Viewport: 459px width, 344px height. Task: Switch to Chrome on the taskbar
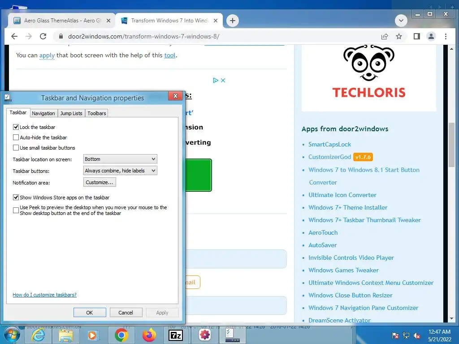pos(121,335)
